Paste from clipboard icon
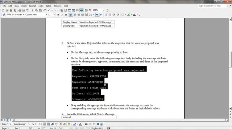Image resolution: width=232 pixels, height=130 pixels. coord(40,10)
